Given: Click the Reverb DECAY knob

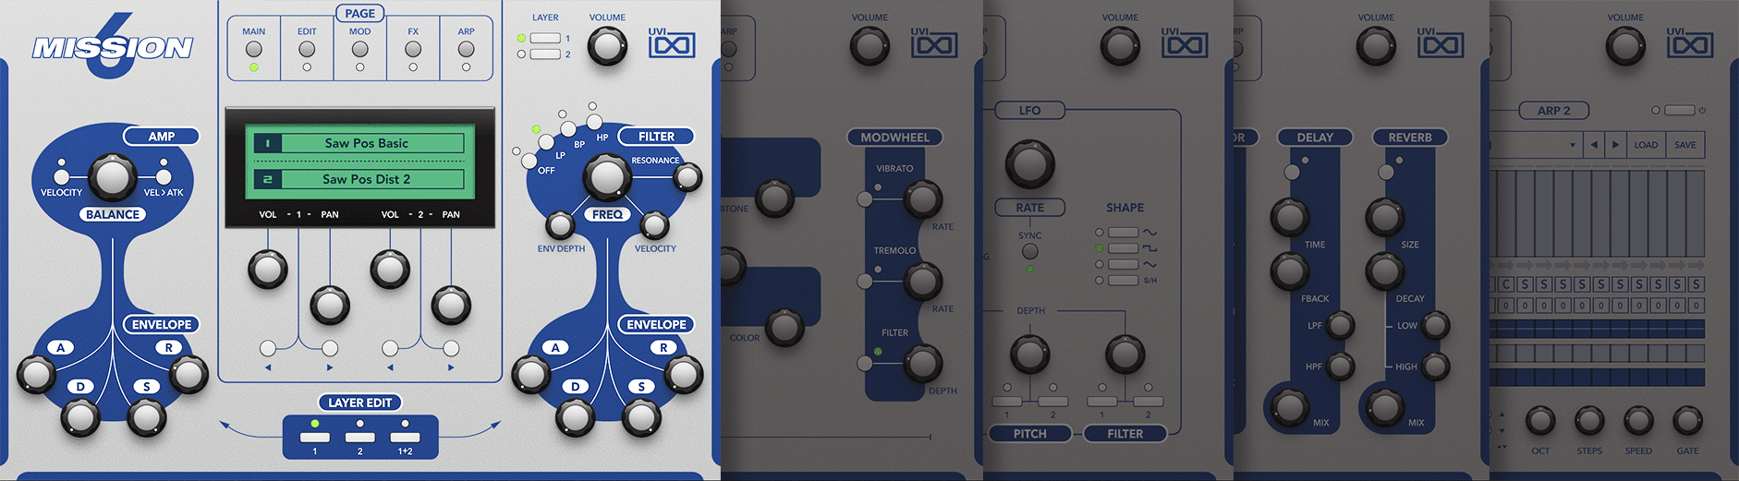Looking at the screenshot, I should coord(1384,271).
